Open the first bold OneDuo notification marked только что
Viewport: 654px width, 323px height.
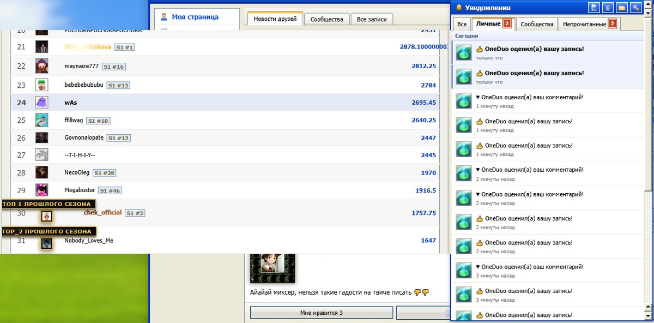pyautogui.click(x=548, y=52)
